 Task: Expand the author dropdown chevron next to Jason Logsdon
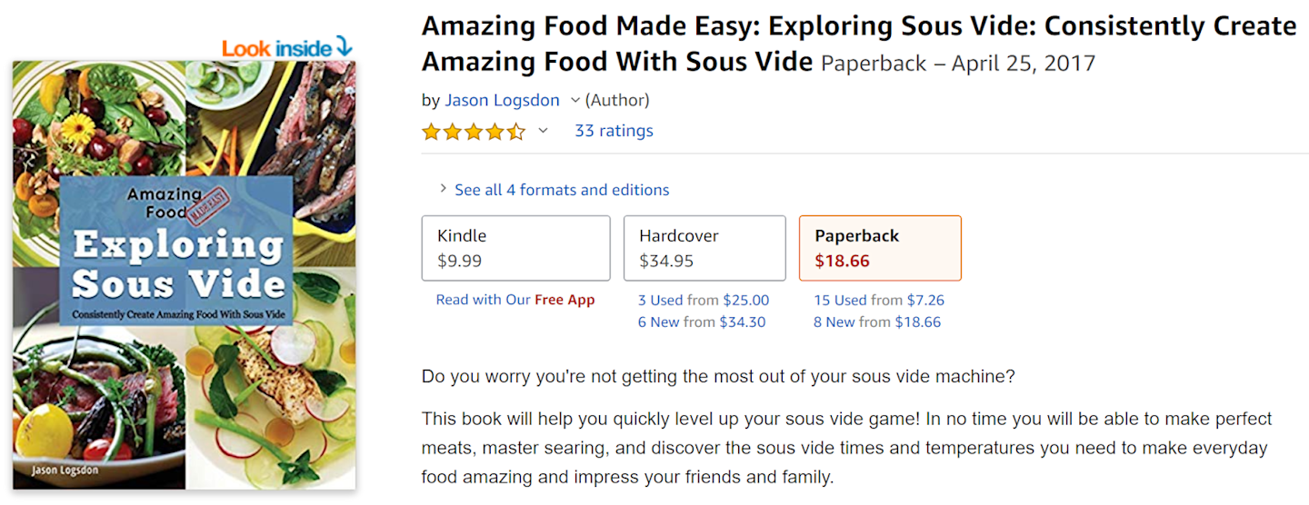pyautogui.click(x=575, y=100)
